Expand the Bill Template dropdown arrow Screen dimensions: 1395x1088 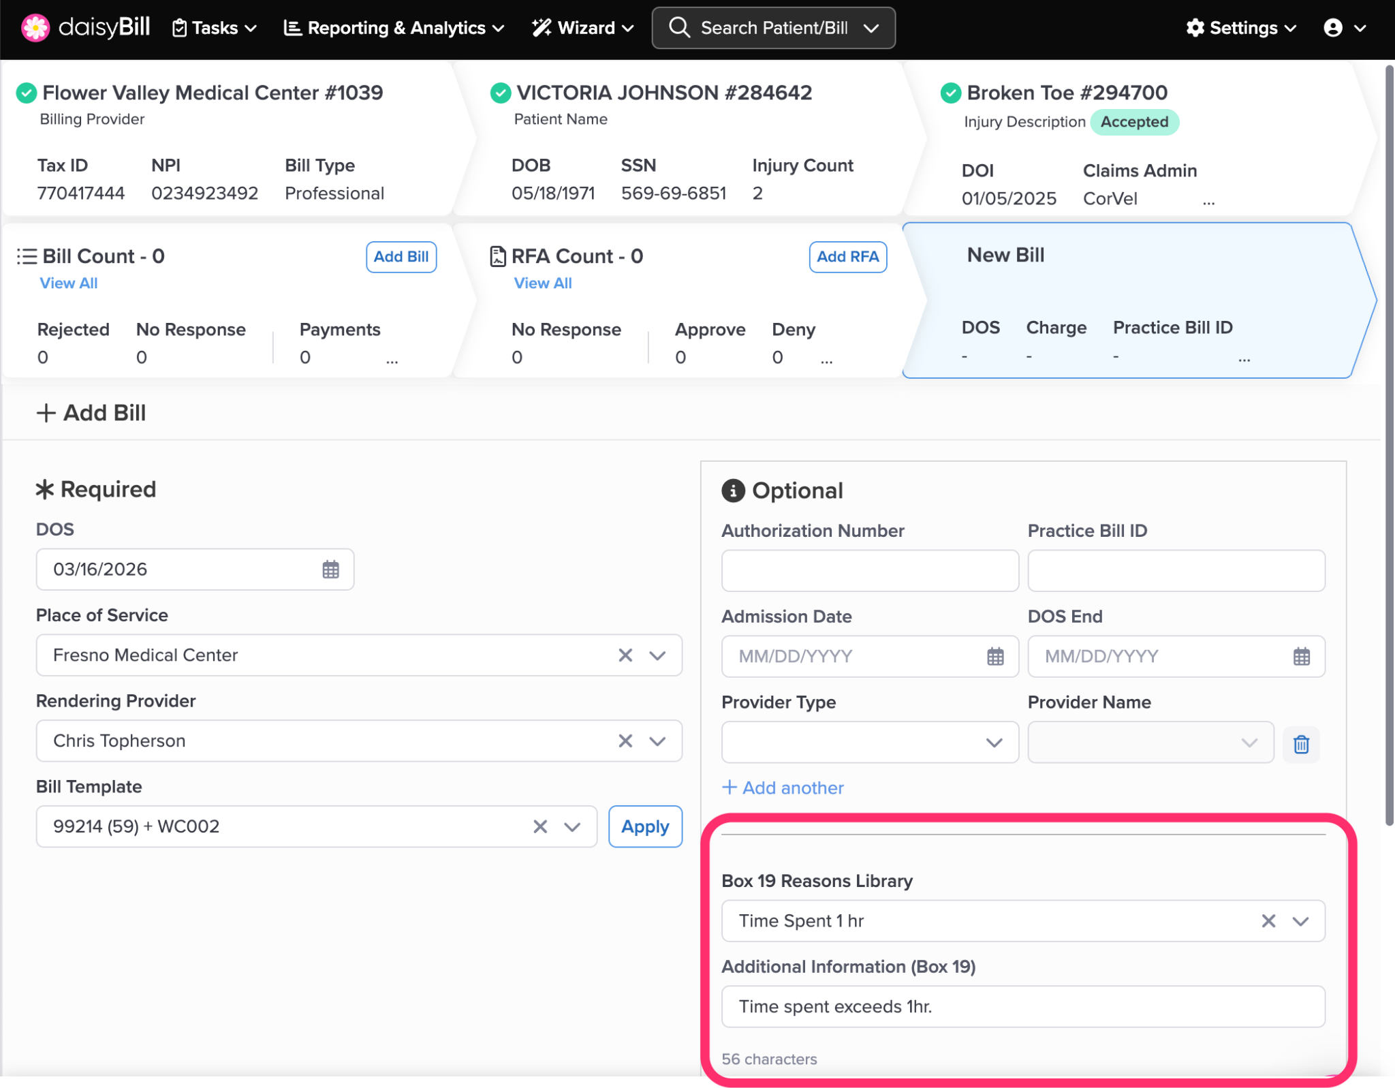[x=572, y=826]
